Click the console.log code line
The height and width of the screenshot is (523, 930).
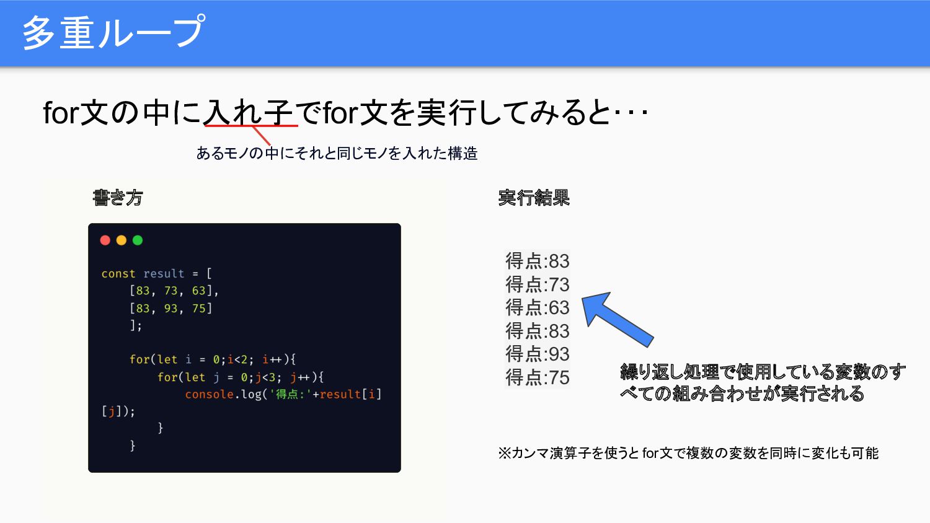tap(283, 394)
